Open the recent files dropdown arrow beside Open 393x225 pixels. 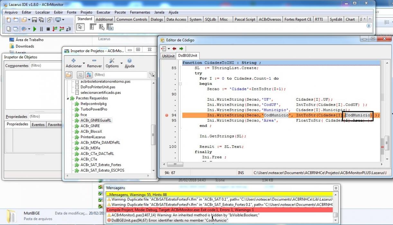(x=29, y=20)
